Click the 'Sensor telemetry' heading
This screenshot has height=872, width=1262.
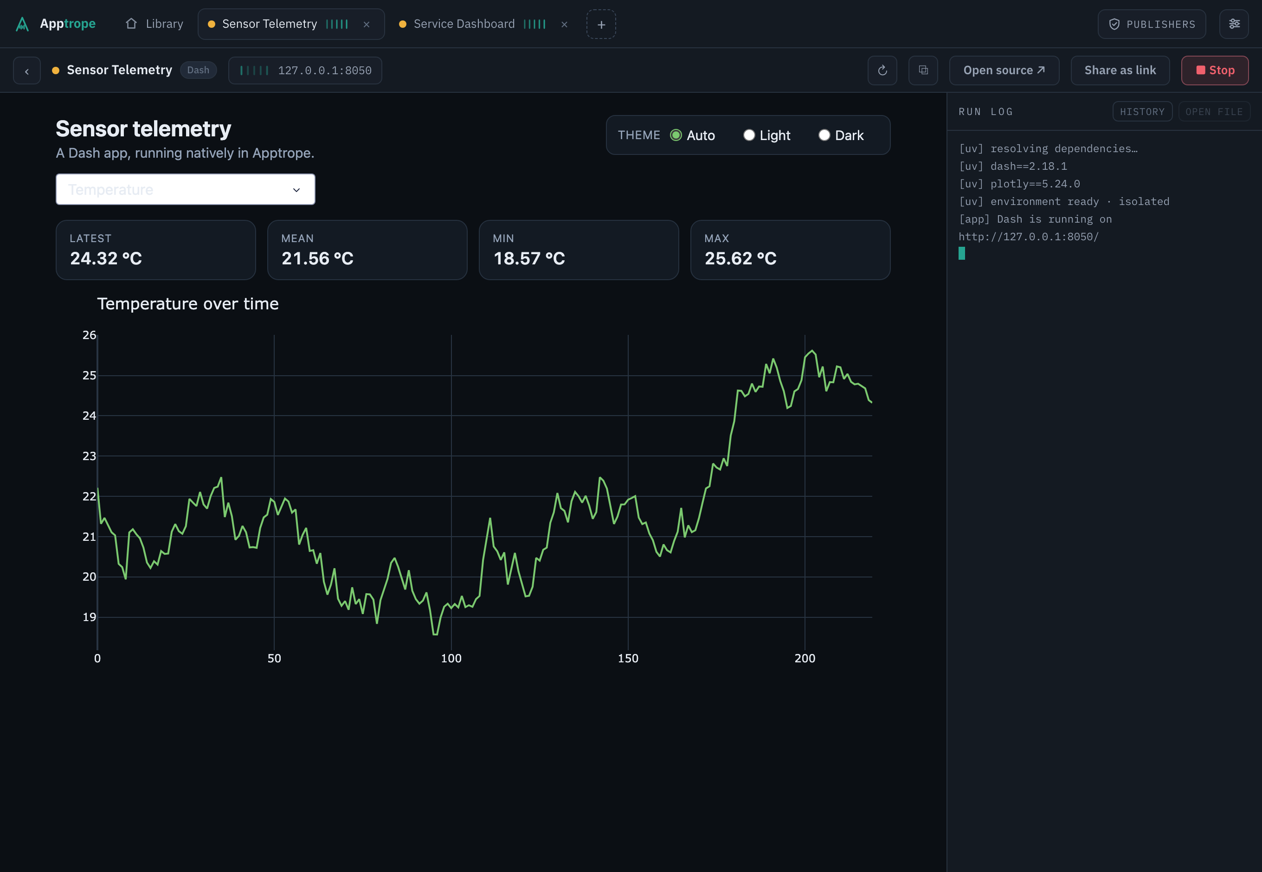pyautogui.click(x=143, y=129)
